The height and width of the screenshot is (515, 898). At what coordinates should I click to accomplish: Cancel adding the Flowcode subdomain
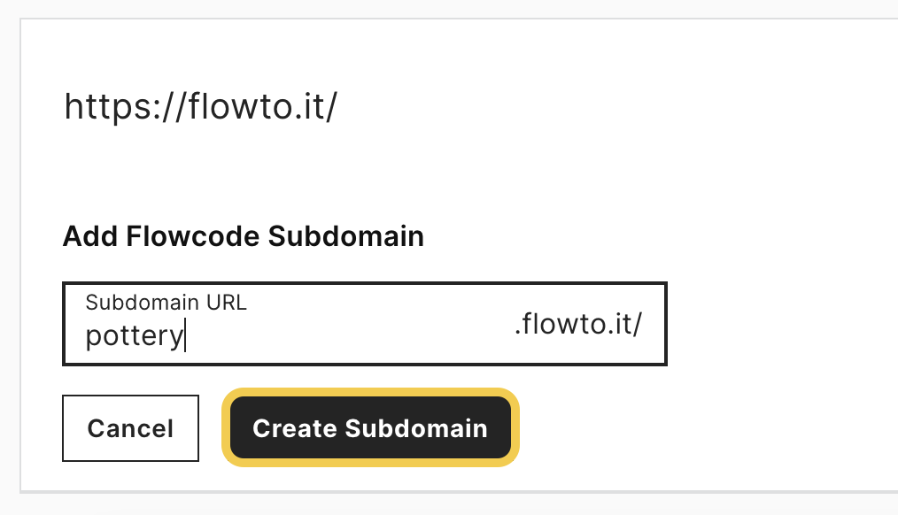tap(130, 428)
